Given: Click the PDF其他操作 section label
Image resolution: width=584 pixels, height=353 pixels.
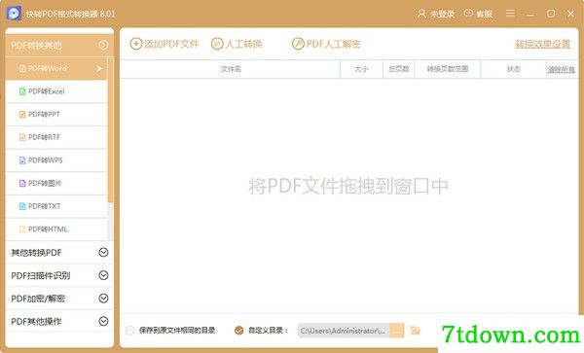Looking at the screenshot, I should point(36,321).
